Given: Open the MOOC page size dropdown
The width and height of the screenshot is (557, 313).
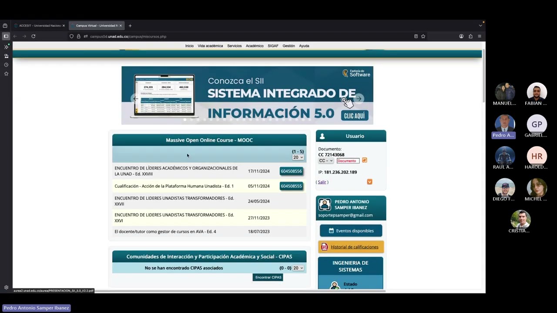Looking at the screenshot, I should [298, 157].
